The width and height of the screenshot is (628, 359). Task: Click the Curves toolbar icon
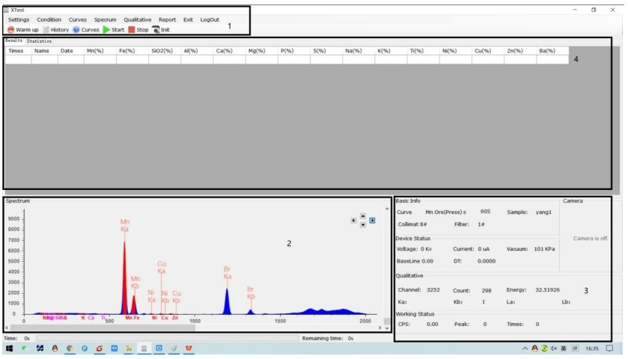coord(76,30)
